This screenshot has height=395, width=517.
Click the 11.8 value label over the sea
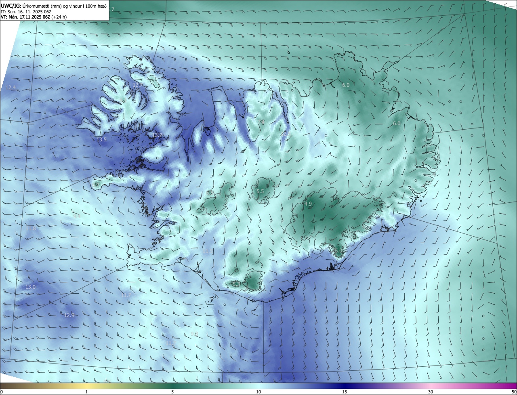[31, 229]
